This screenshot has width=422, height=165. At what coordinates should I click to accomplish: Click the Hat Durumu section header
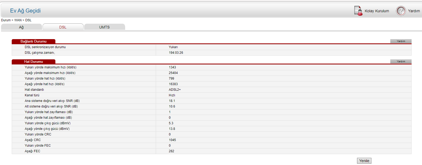pyautogui.click(x=34, y=62)
